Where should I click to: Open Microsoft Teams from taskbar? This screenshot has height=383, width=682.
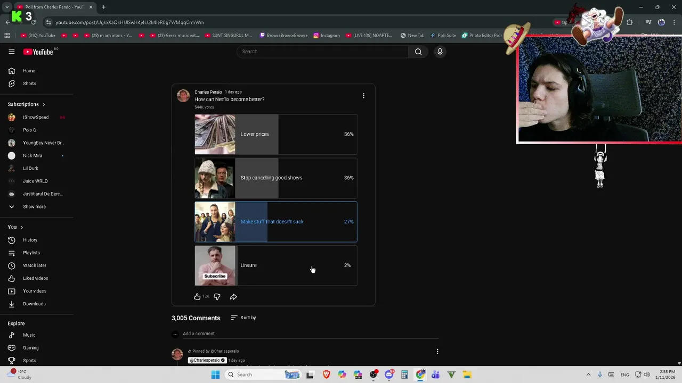[435, 374]
